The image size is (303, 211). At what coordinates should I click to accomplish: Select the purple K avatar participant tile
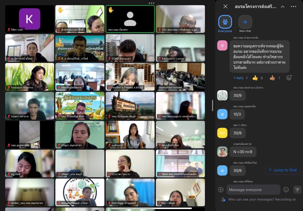tap(30, 19)
